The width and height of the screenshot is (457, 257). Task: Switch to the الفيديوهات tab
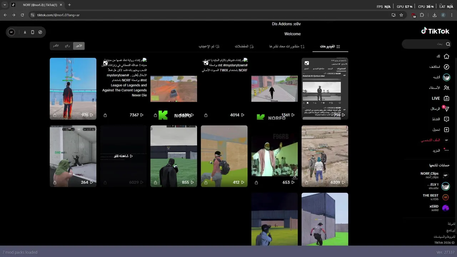(330, 46)
